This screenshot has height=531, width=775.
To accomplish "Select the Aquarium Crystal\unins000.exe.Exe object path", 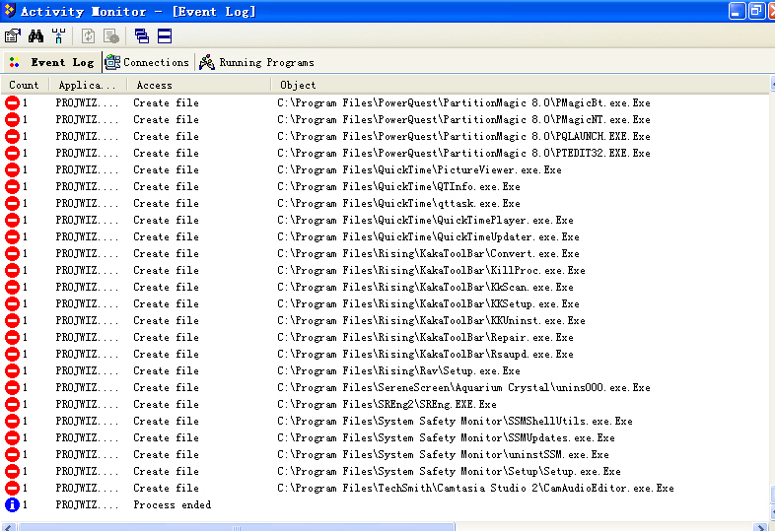I will pos(463,388).
